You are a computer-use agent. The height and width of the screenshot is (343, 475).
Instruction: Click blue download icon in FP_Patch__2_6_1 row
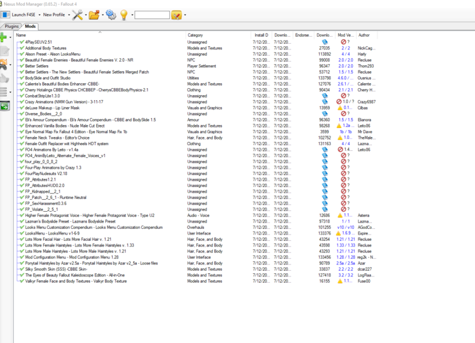[x=325, y=197]
